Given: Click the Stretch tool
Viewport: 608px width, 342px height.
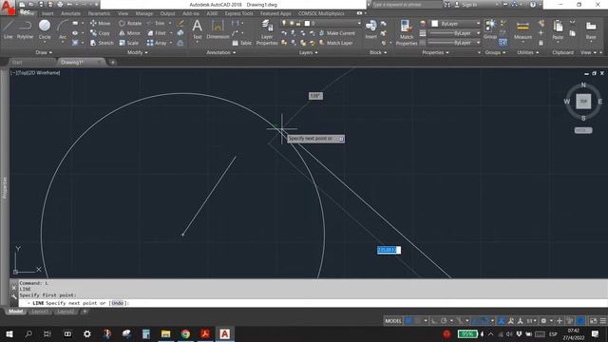Looking at the screenshot, I should point(102,43).
